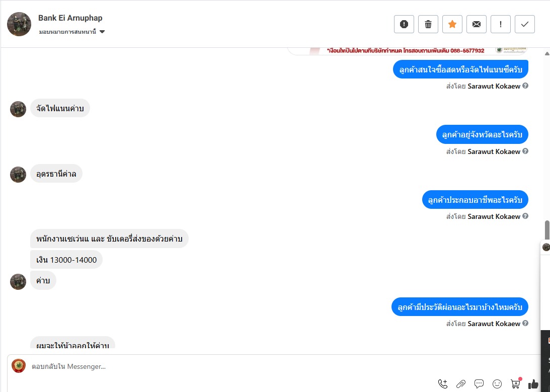Click the conversation scrollbar thumb
This screenshot has height=392, width=550.
pos(547,230)
